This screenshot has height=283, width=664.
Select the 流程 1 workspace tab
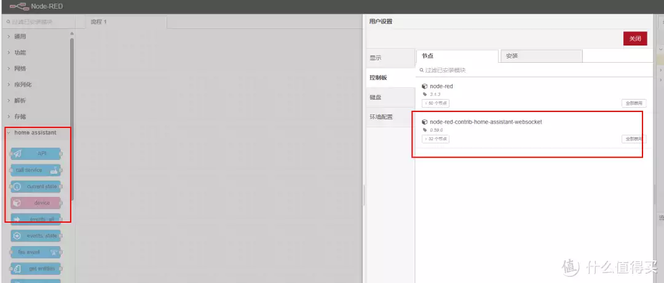[126, 22]
